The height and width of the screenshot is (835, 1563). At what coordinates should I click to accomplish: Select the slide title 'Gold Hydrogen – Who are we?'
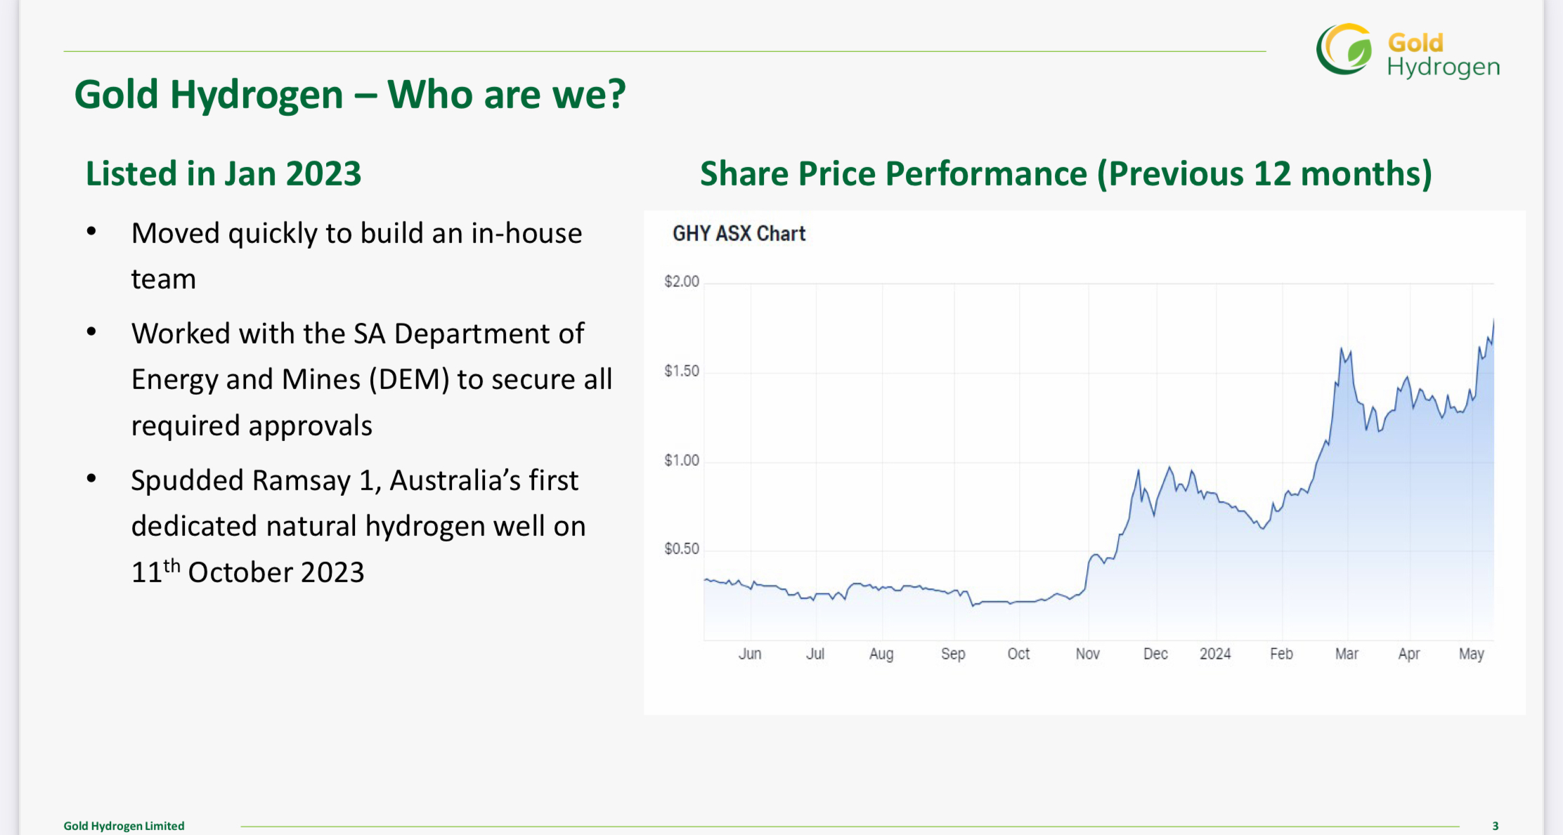tap(350, 95)
